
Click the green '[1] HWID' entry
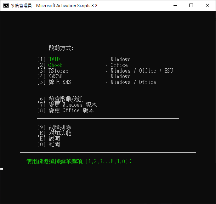(x=49, y=59)
